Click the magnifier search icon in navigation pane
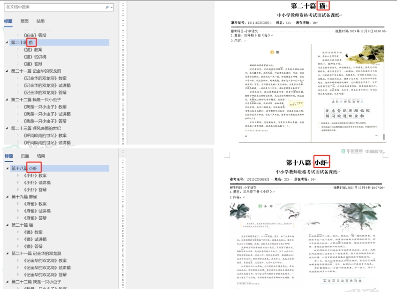The height and width of the screenshot is (292, 397). (x=107, y=8)
